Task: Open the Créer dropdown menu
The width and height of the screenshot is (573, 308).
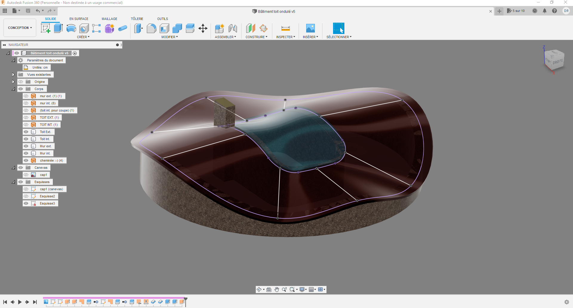Action: pyautogui.click(x=84, y=37)
